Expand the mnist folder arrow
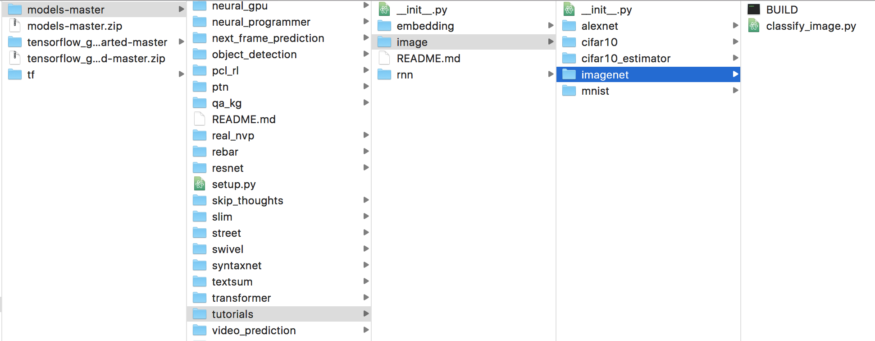 click(x=735, y=90)
